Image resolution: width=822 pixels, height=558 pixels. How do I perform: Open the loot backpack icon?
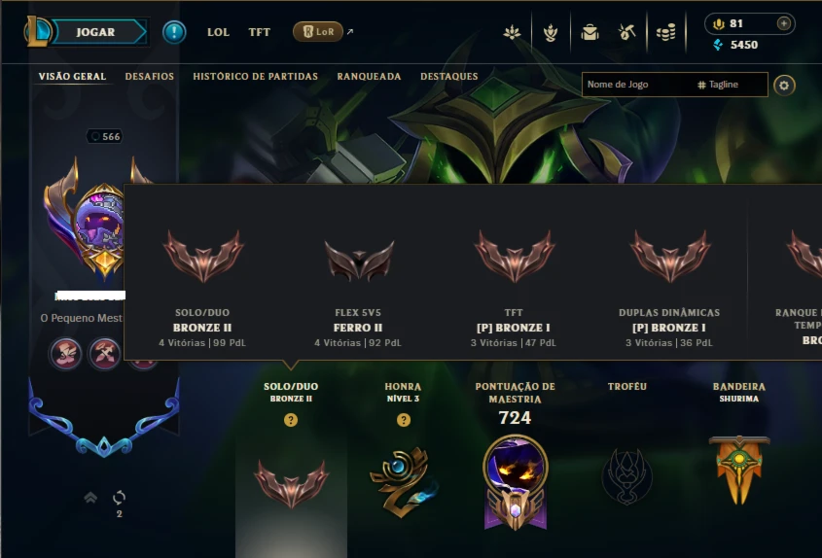tap(590, 32)
